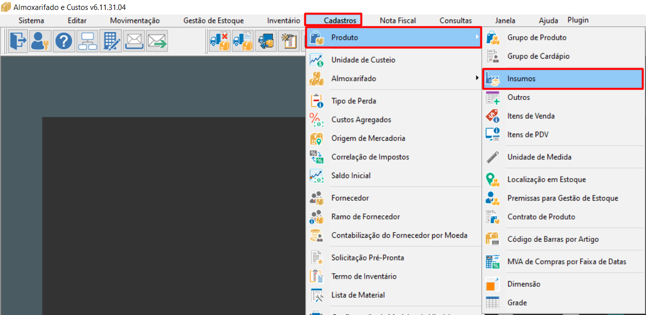
Task: Choose Contrato de Produto entry
Action: coord(563,216)
